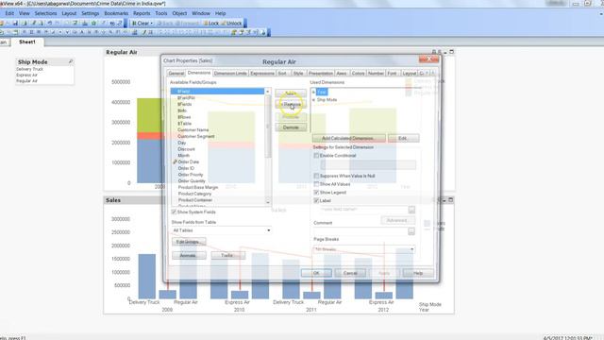
Task: Uncheck the Label checkbox
Action: coord(316,200)
